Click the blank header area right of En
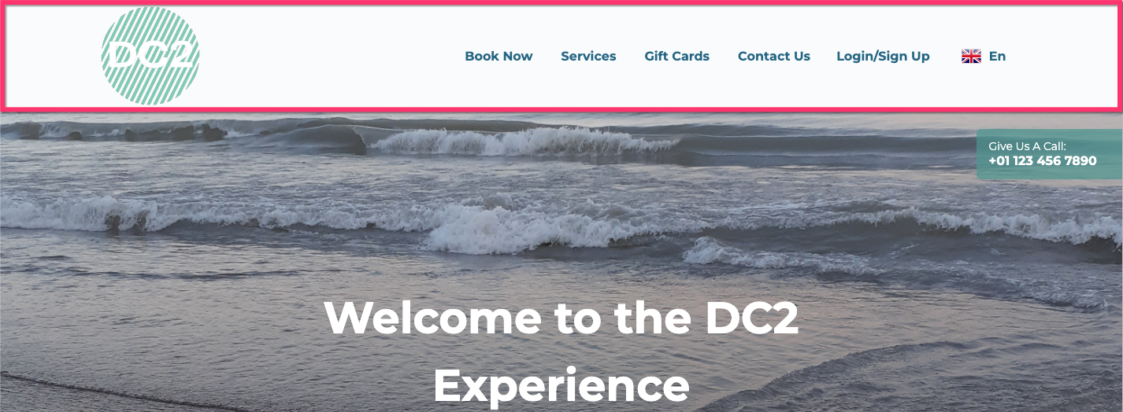Viewport: 1123px width, 412px height. point(1063,57)
